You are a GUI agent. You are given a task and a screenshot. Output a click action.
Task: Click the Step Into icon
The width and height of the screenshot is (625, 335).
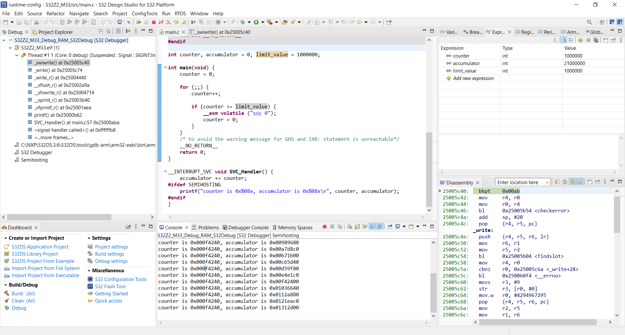click(168, 22)
